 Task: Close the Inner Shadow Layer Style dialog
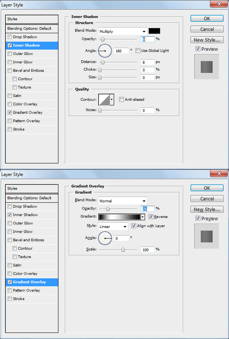219,4
